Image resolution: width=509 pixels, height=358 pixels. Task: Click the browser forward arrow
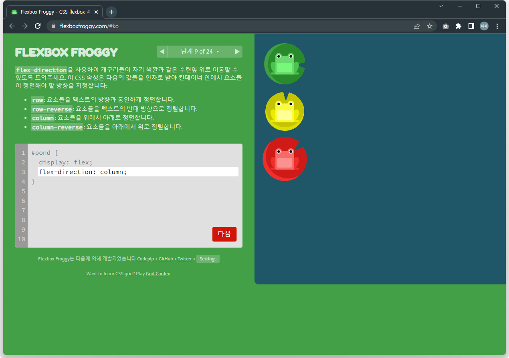click(25, 26)
